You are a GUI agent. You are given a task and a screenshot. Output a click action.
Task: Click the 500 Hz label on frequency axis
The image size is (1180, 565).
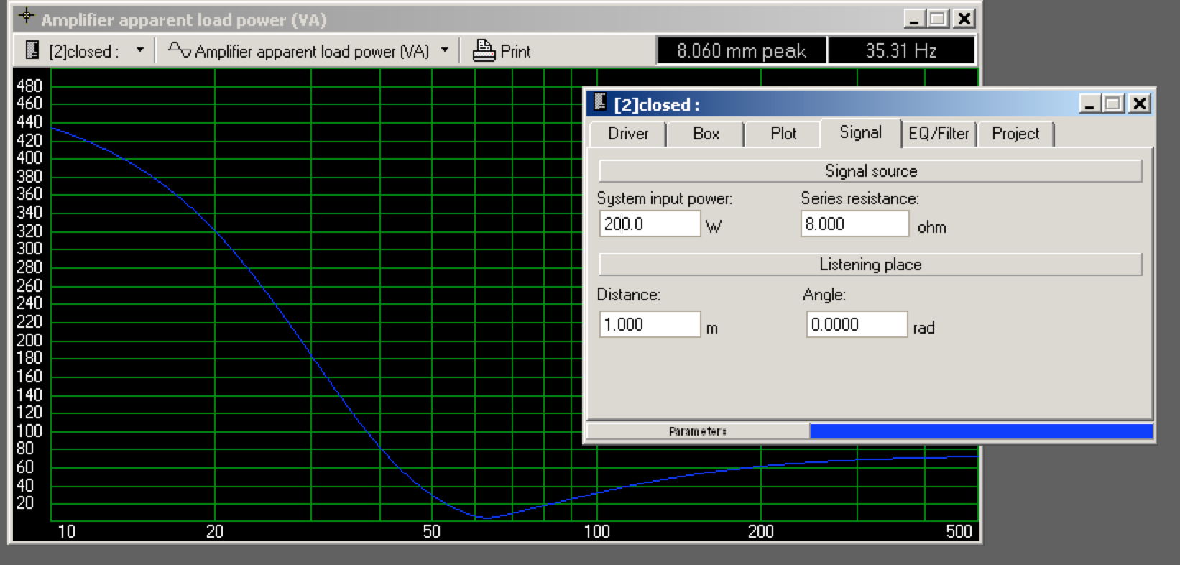(x=959, y=532)
